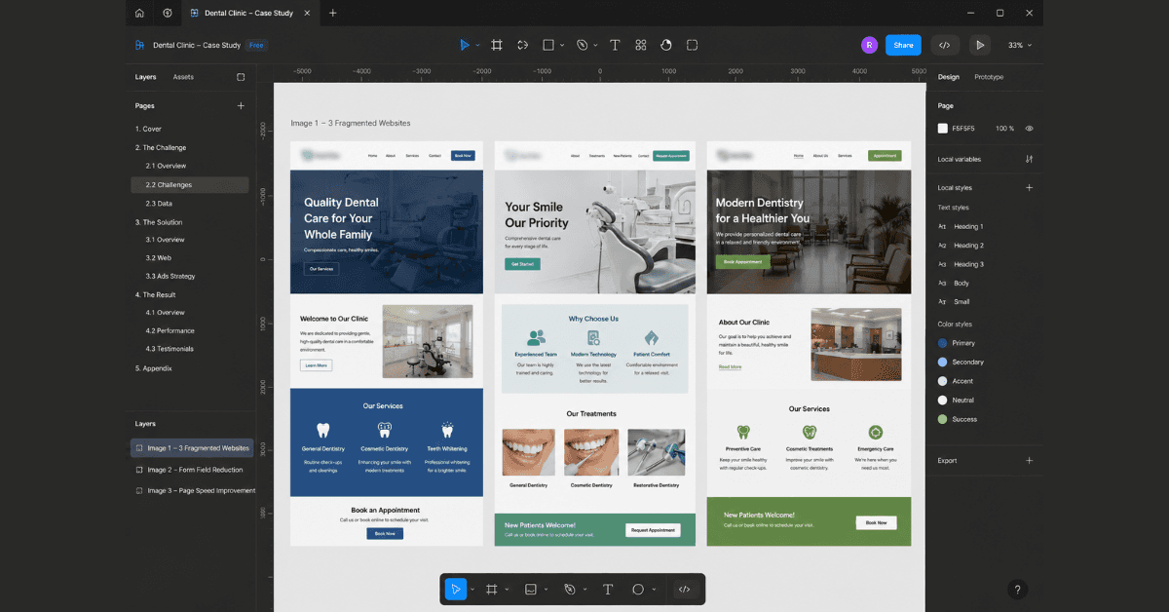The image size is (1169, 612).
Task: Open page 2.2 Challenges
Action: pos(190,185)
